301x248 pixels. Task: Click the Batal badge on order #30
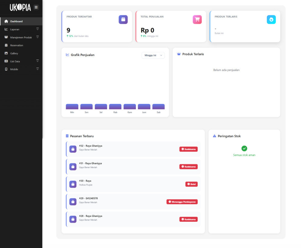pos(191,184)
